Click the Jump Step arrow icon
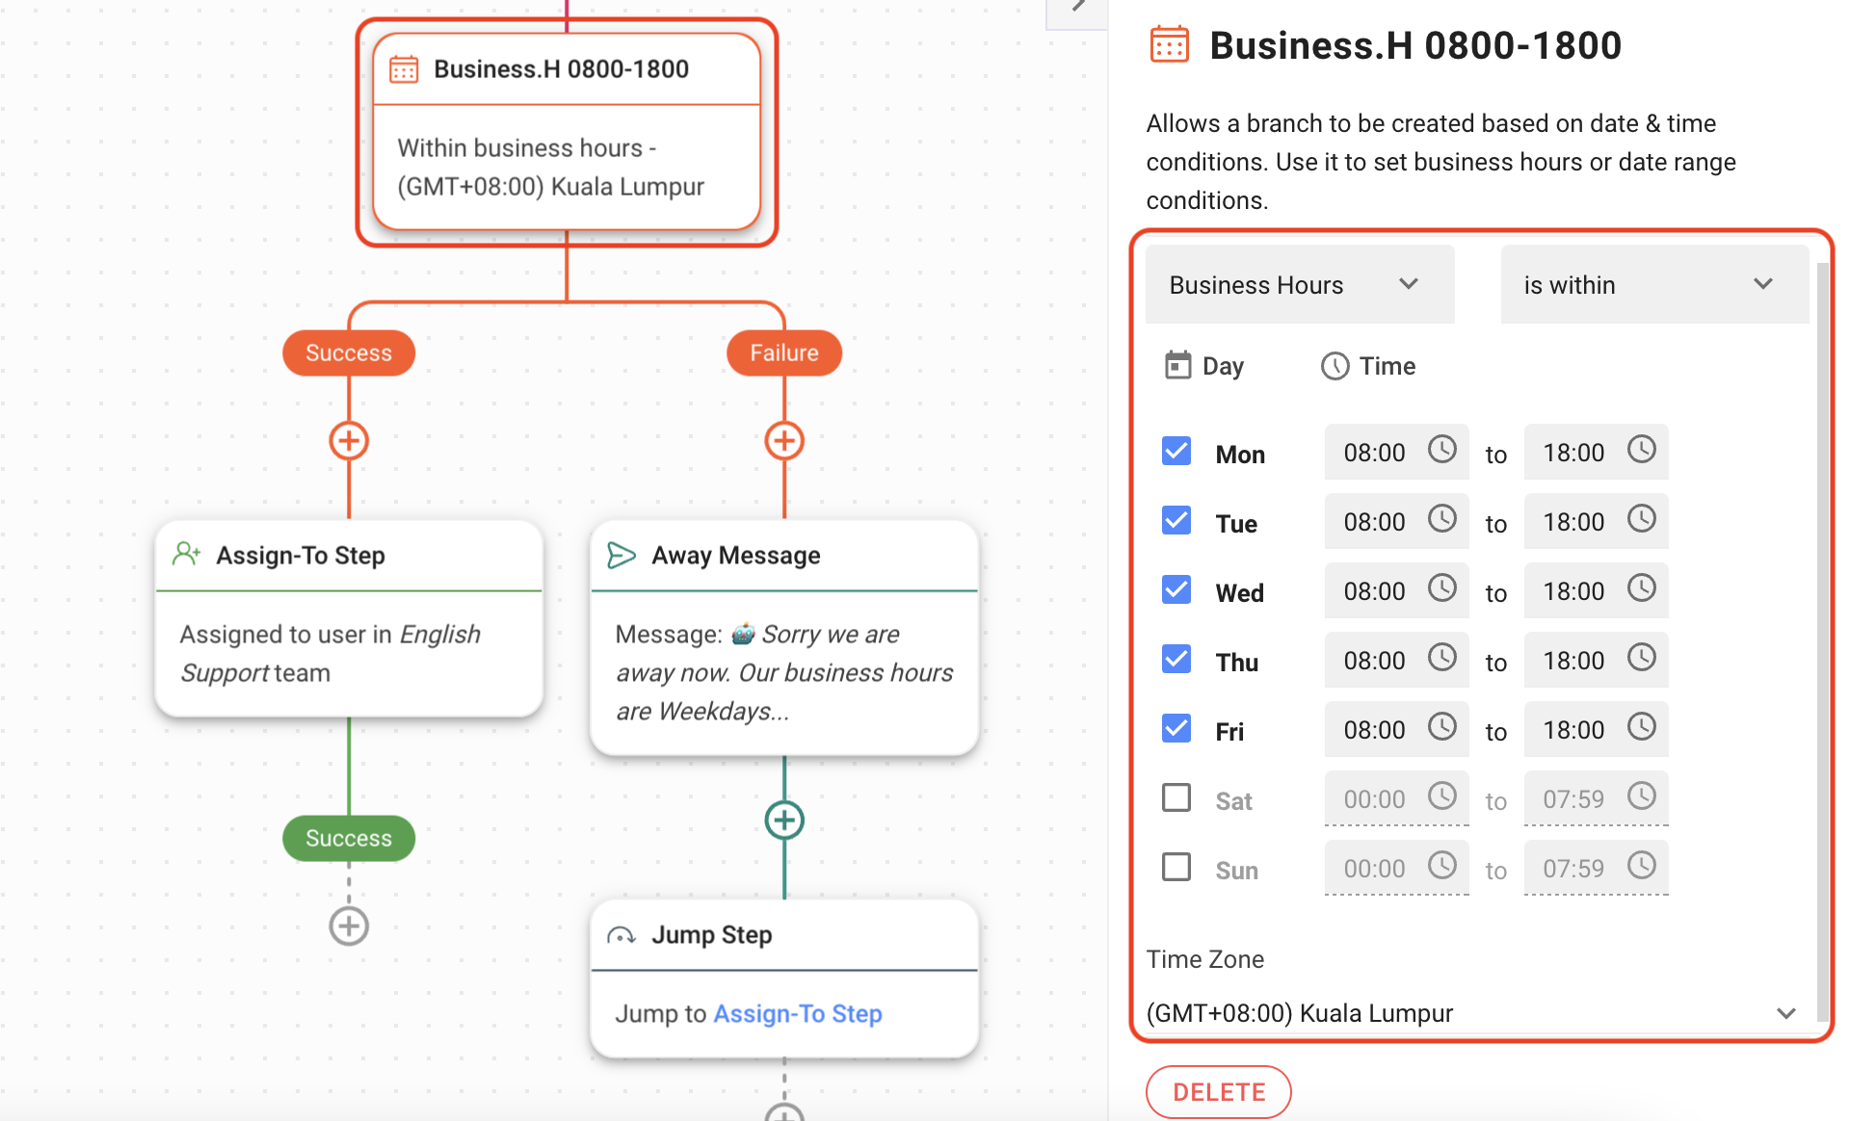The image size is (1850, 1121). click(621, 935)
